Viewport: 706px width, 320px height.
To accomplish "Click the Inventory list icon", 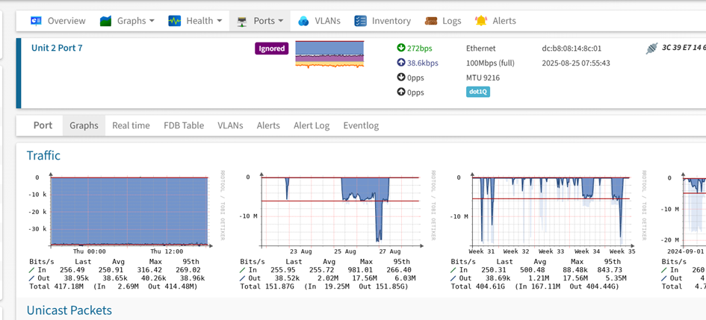I will (x=360, y=21).
